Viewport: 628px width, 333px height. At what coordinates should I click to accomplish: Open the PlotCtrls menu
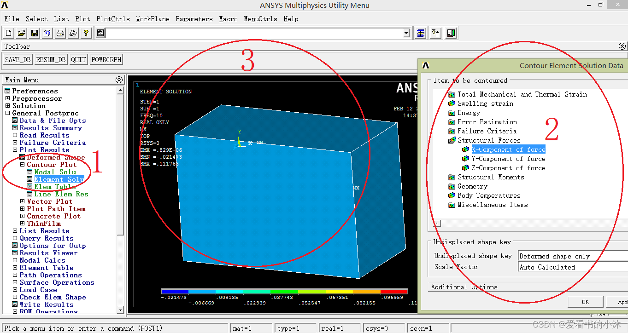pos(113,19)
